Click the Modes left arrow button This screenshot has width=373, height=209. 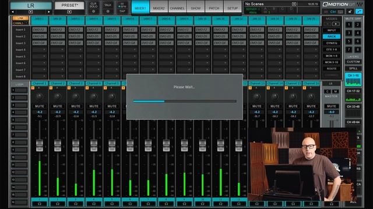(328, 24)
